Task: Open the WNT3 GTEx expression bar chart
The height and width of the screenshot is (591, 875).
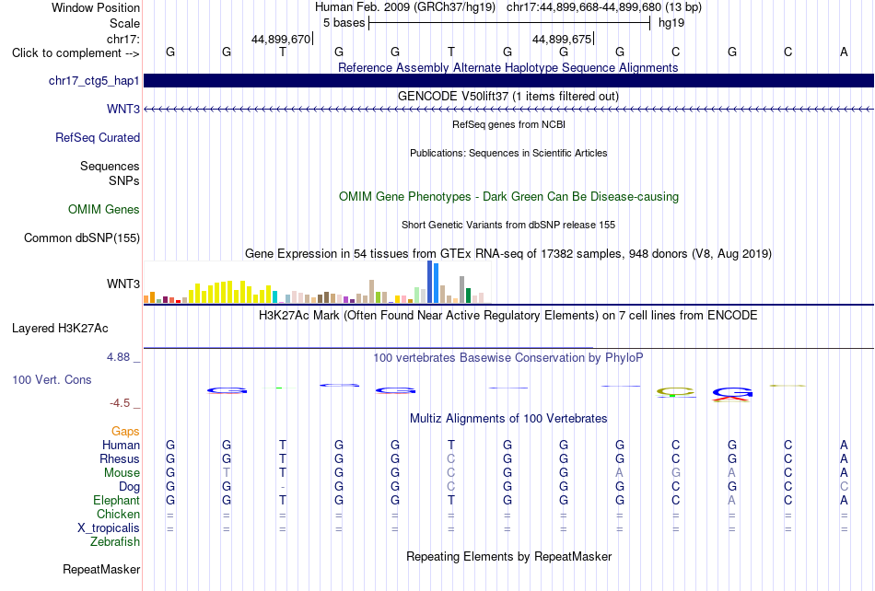Action: click(x=317, y=282)
